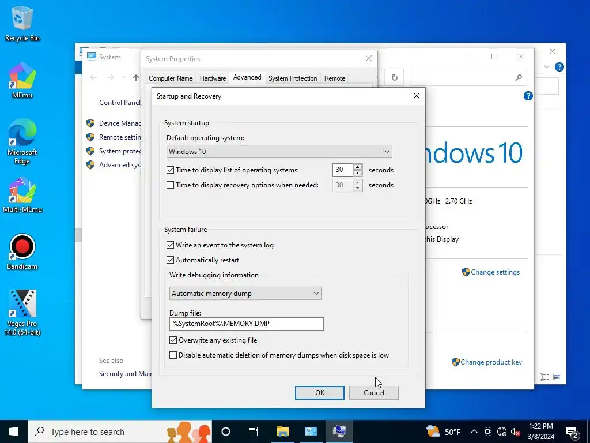The width and height of the screenshot is (590, 443).
Task: Click the up arrow in System window
Action: [136, 78]
